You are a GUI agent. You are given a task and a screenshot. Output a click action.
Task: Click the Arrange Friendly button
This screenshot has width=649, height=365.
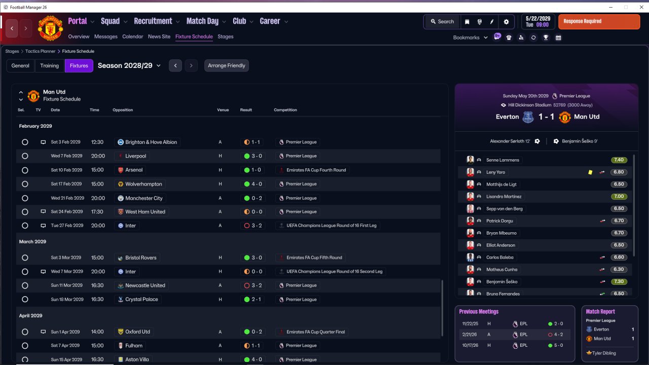click(227, 66)
